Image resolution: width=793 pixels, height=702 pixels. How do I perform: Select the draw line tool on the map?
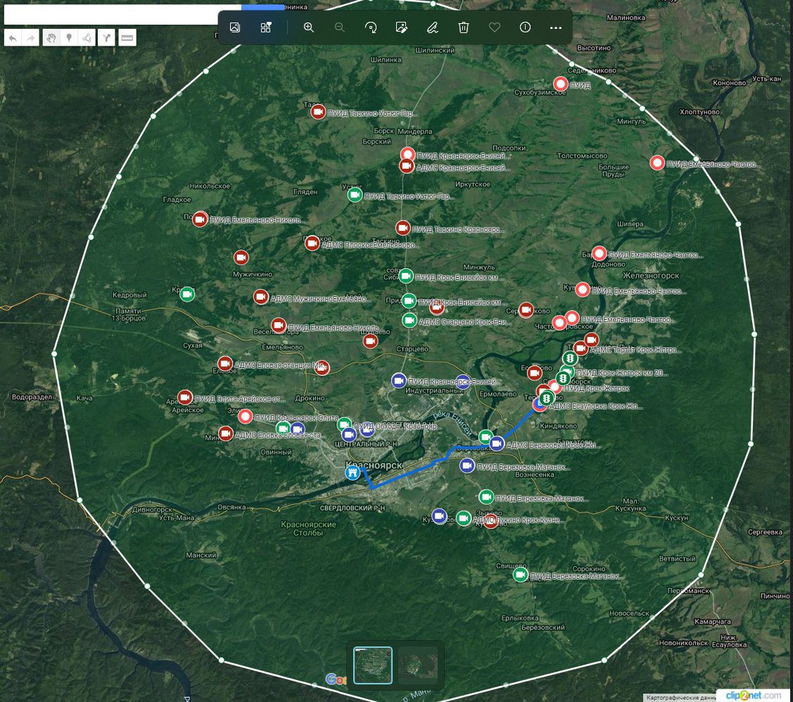[87, 37]
